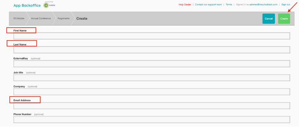Go to Annual Conference breadcrumb
Image resolution: width=299 pixels, height=127 pixels.
click(41, 19)
